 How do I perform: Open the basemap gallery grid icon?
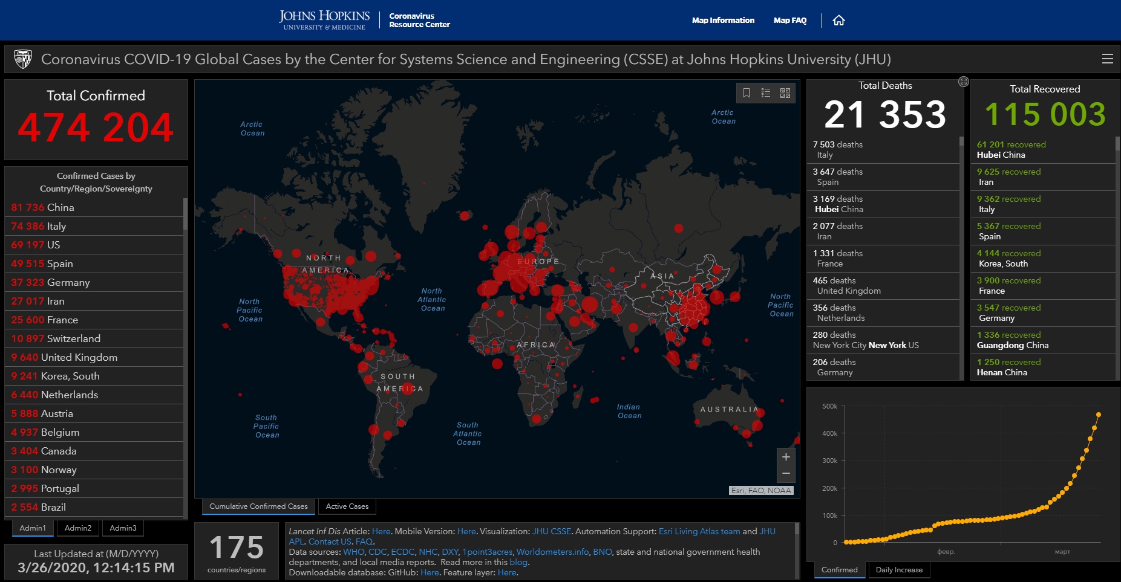[785, 92]
